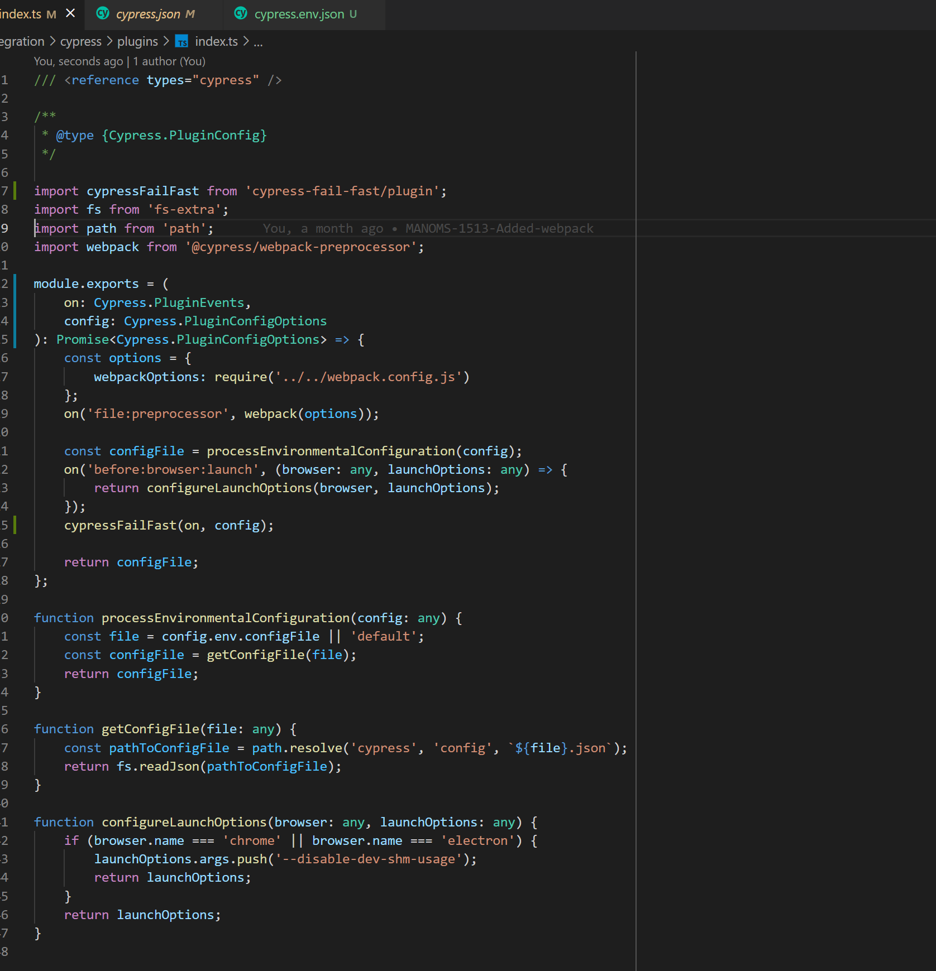This screenshot has height=971, width=936.
Task: Click the '@cypress/webpack-preprocessor' import path
Action: pyautogui.click(x=301, y=247)
